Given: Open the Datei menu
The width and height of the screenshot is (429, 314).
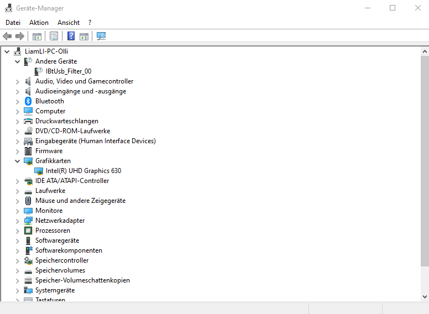Looking at the screenshot, I should (13, 23).
